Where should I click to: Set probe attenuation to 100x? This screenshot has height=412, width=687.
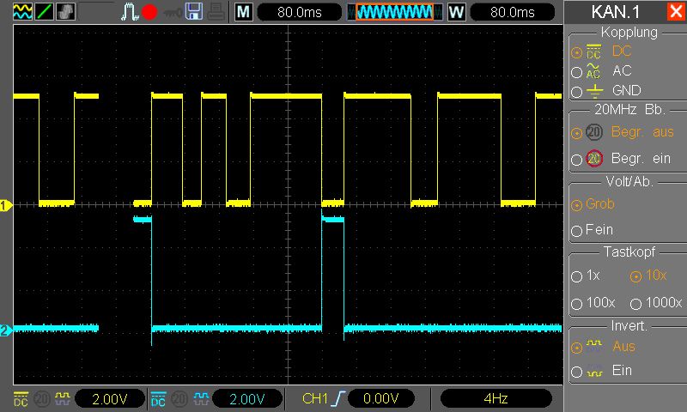[576, 303]
